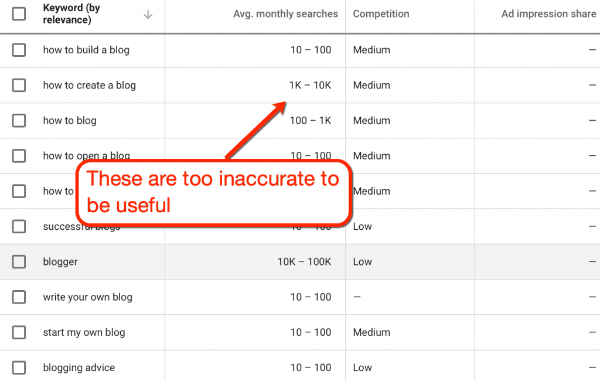Viewport: 600px width, 381px height.
Task: Select the "how to blog" keyword text
Action: tap(70, 121)
